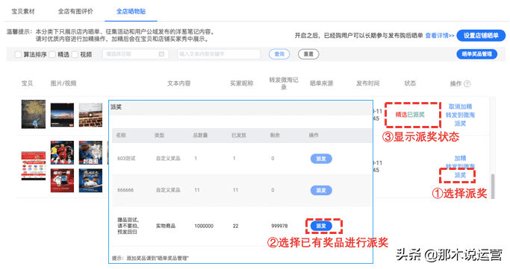The image size is (510, 269).
Task: Follow the 查看详情>> link
Action: tap(440, 36)
